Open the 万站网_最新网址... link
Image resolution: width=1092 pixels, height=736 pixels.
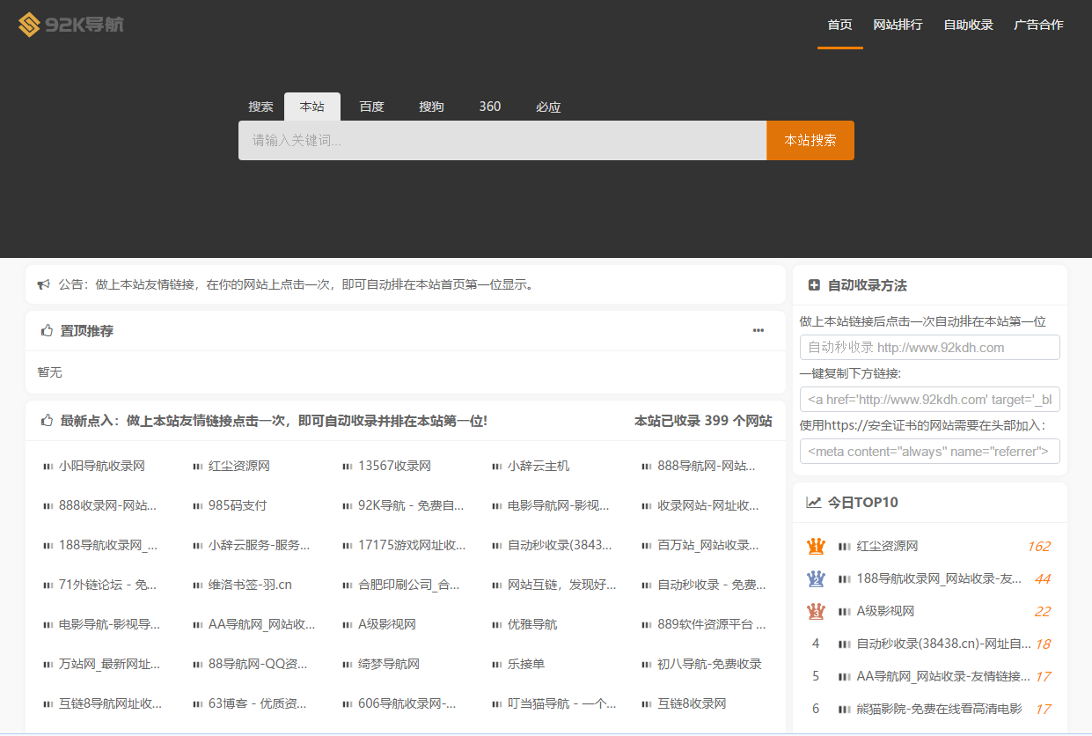click(109, 664)
